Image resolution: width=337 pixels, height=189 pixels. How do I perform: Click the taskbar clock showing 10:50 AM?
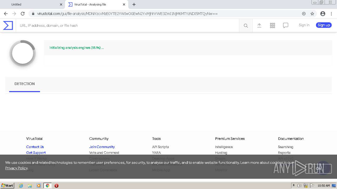324,186
